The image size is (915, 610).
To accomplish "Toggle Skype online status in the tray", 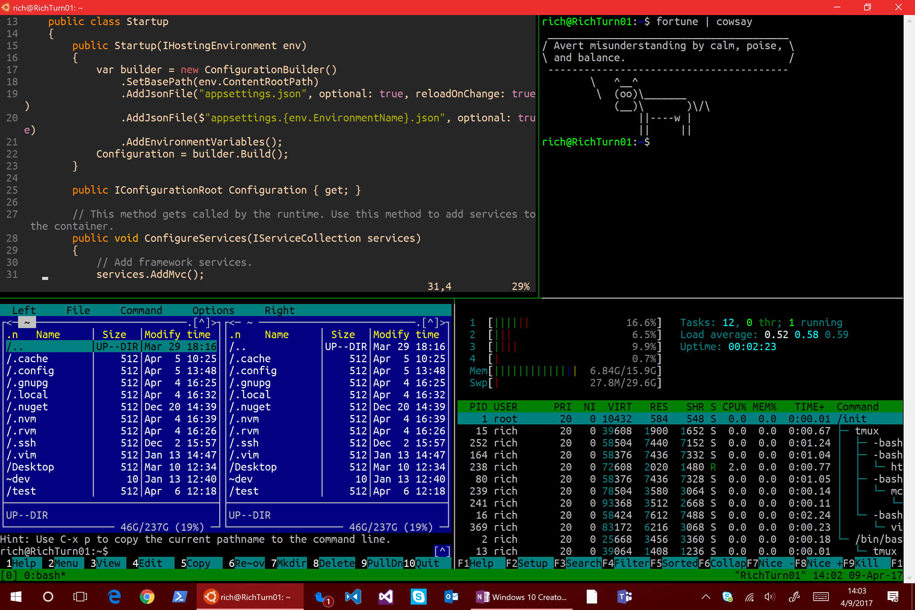I will tap(727, 597).
